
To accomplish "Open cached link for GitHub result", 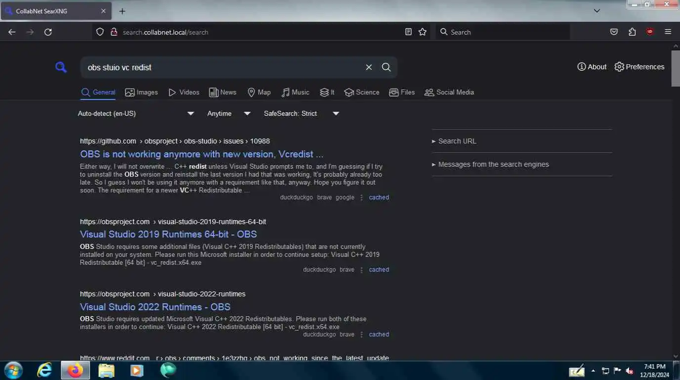I will 379,197.
